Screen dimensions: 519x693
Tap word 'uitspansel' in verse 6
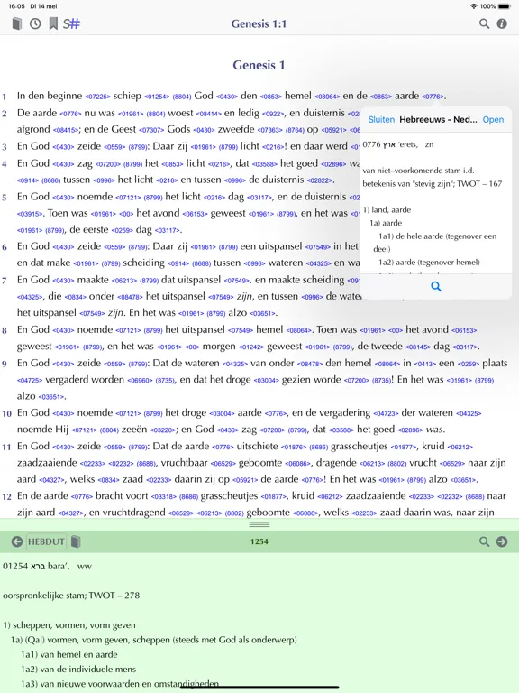click(281, 246)
